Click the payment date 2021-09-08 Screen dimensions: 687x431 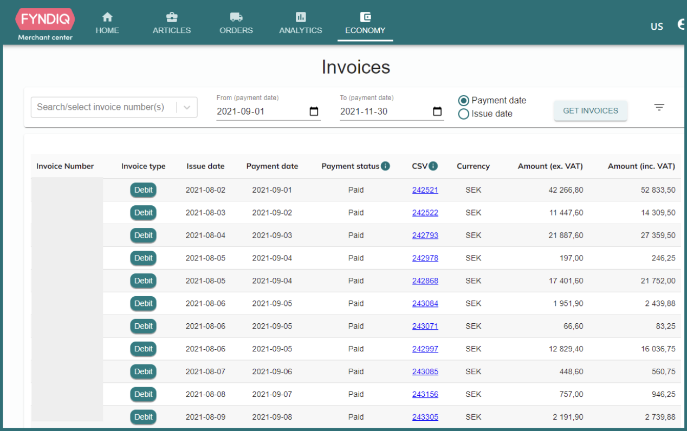272,417
